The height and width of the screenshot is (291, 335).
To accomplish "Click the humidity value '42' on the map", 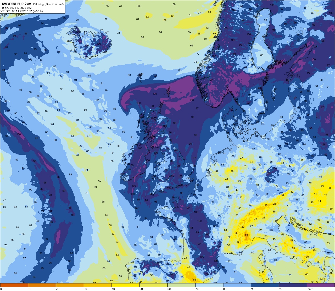I will pyautogui.click(x=241, y=198).
